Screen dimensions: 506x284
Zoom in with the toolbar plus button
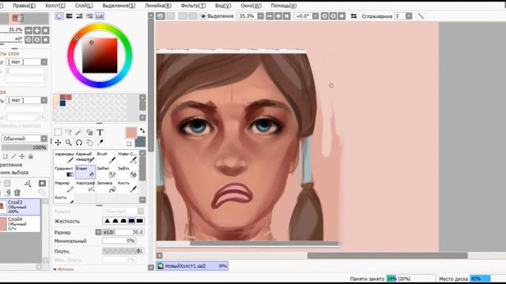pyautogui.click(x=278, y=16)
